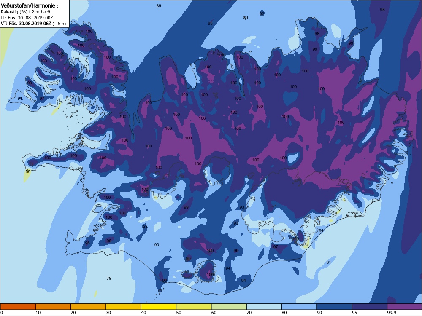Click the legend scale label "70"
Viewport: 422px width, 316px height.
pos(249,313)
